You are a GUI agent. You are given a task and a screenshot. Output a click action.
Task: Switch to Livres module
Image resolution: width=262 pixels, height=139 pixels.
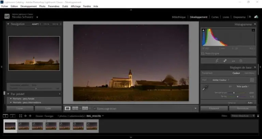(226, 17)
